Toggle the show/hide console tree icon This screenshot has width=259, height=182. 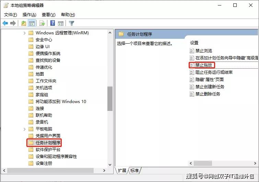tap(32, 23)
